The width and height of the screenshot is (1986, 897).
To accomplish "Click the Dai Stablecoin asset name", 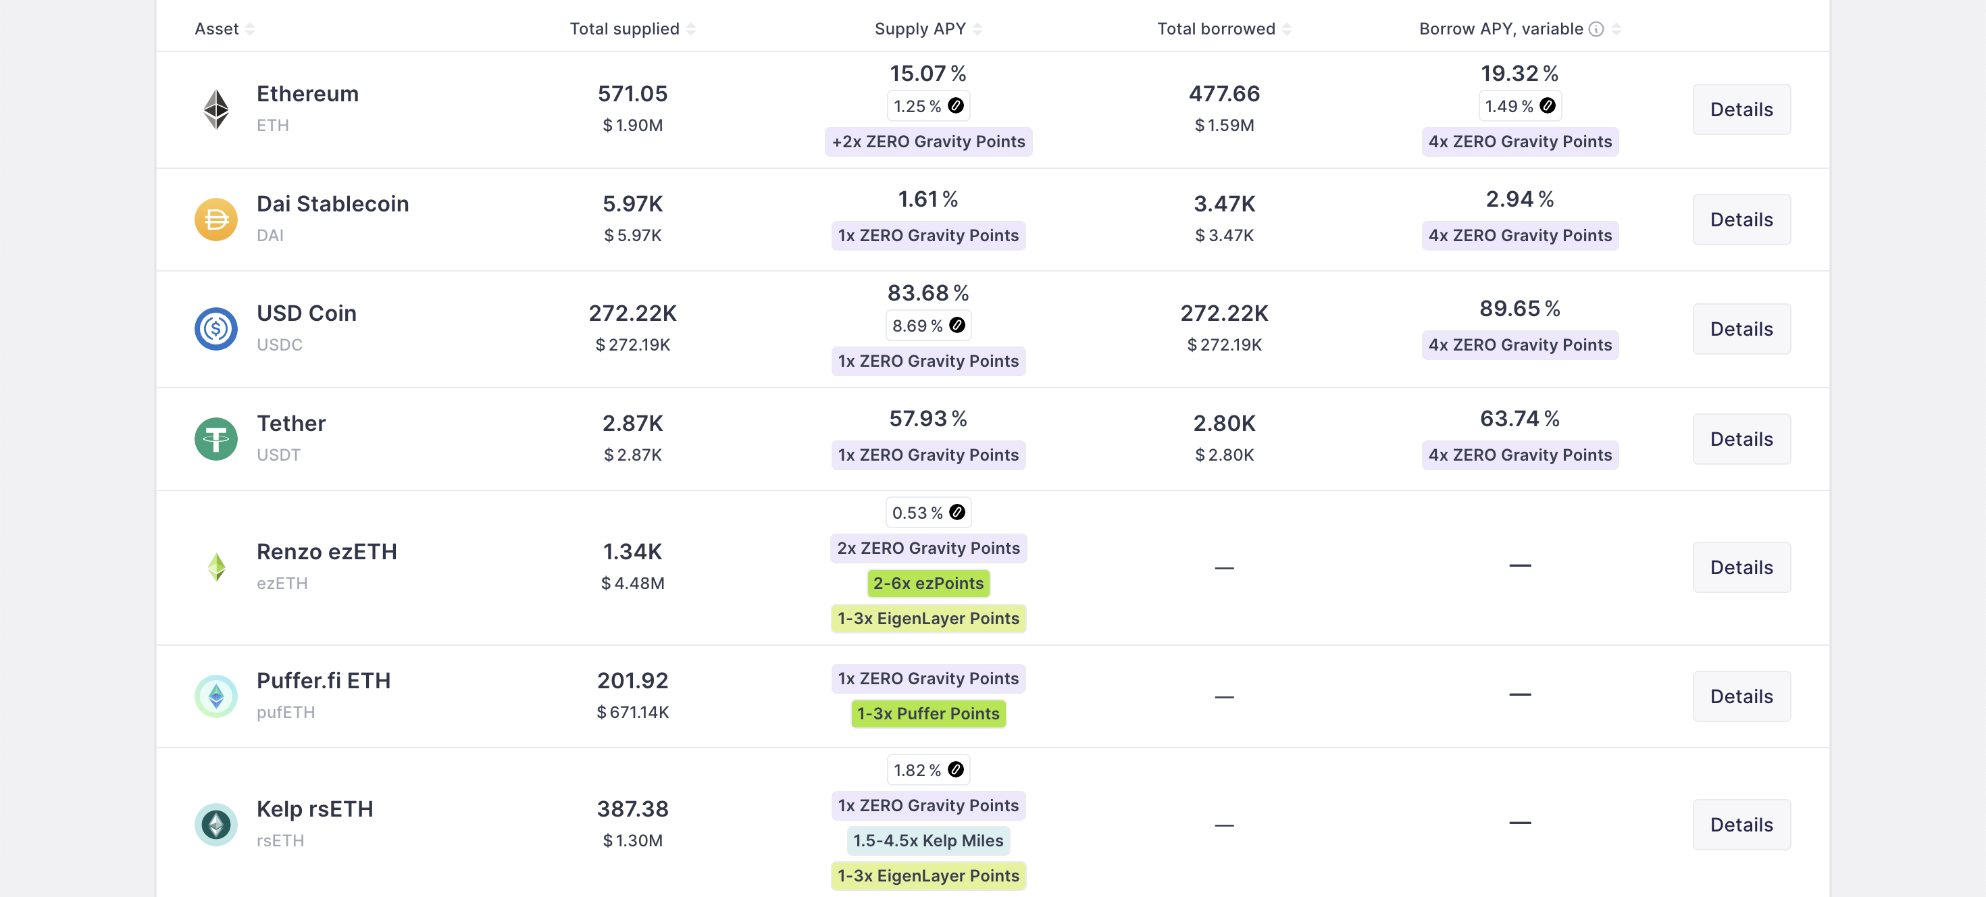I will tap(332, 204).
